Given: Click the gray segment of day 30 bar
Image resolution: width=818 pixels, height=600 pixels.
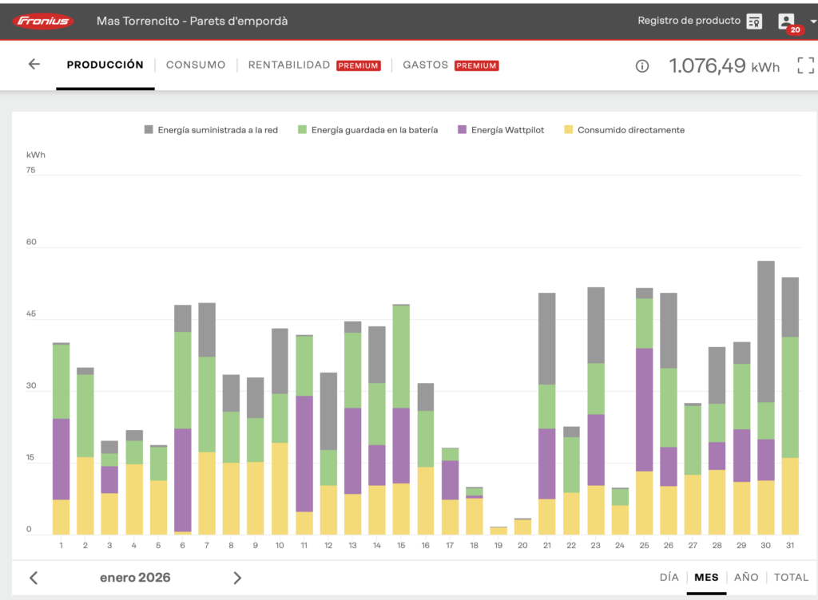Looking at the screenshot, I should tap(766, 331).
